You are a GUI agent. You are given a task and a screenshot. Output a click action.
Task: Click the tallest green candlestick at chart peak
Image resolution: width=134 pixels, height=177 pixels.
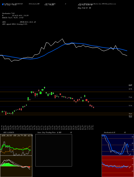pyautogui.click(x=44, y=88)
